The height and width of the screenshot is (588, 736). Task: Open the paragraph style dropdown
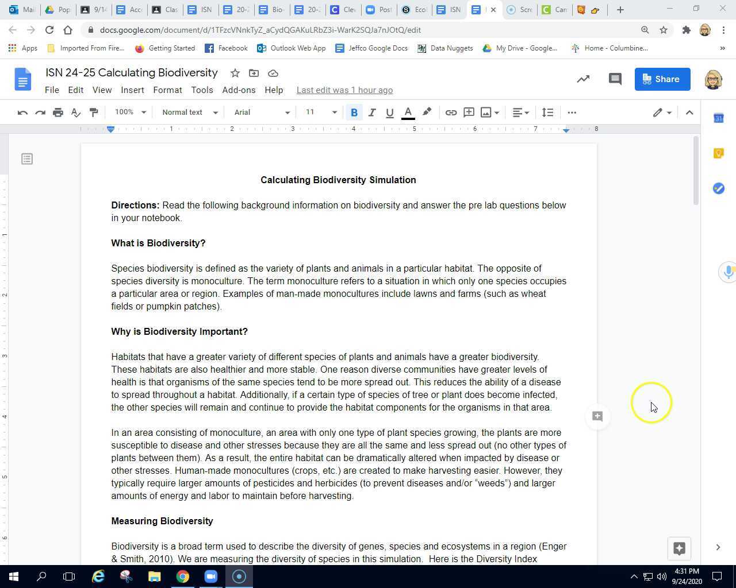(189, 112)
